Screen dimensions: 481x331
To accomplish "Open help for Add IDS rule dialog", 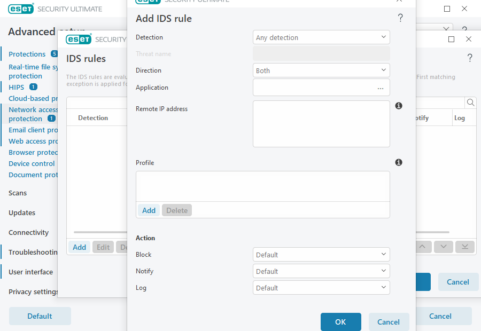I will point(400,18).
